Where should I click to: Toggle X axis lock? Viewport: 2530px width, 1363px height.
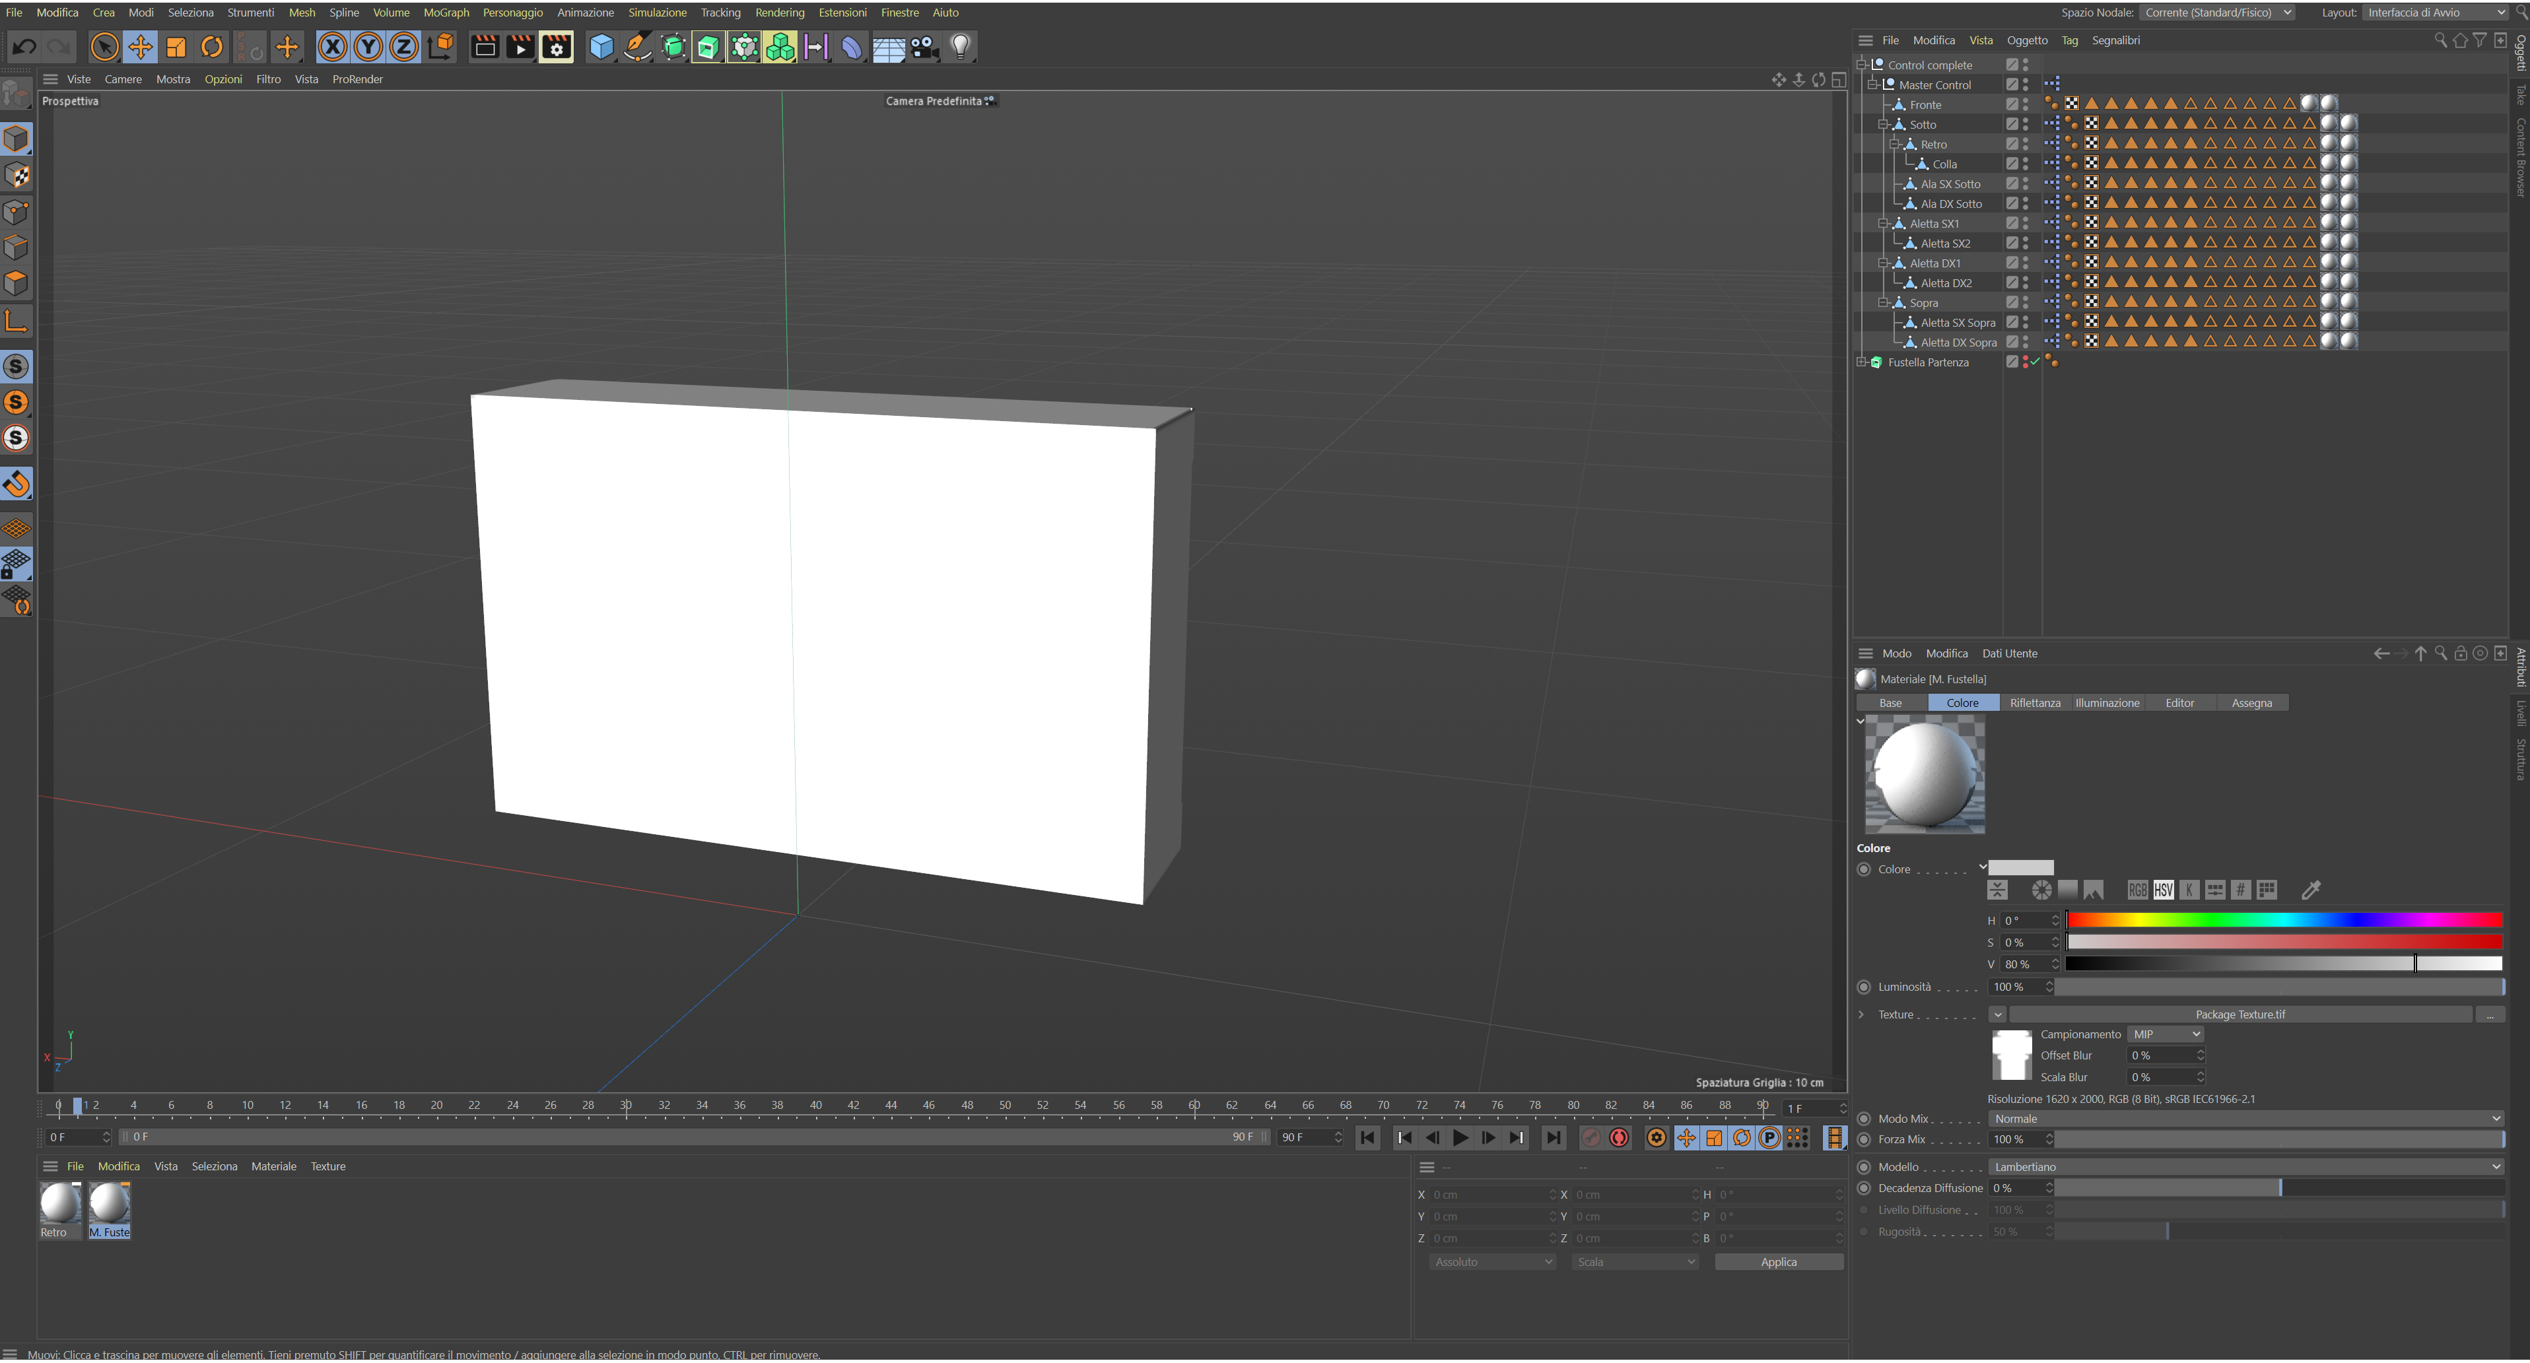pos(333,47)
